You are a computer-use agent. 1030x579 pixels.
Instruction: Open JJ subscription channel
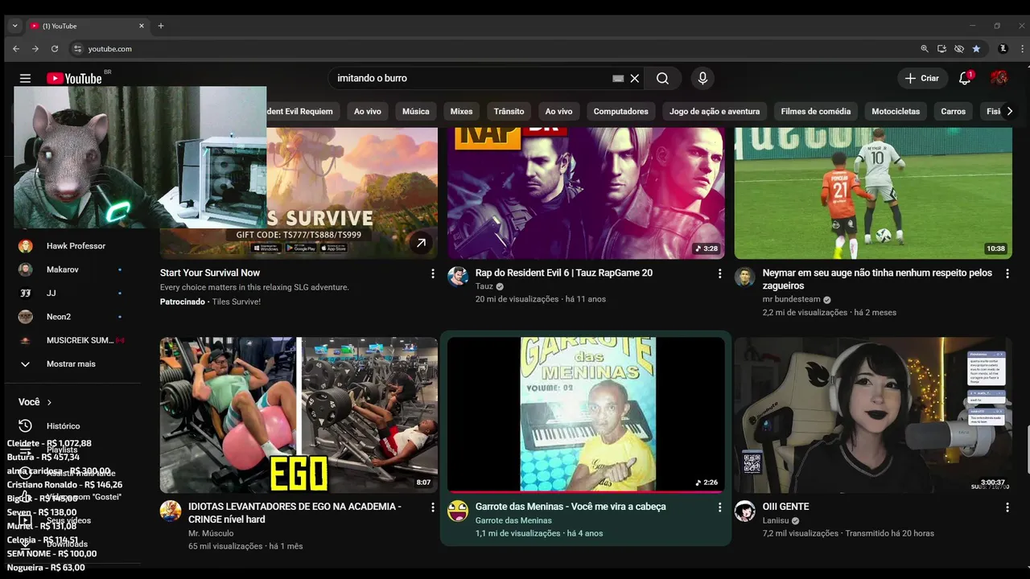[72, 294]
